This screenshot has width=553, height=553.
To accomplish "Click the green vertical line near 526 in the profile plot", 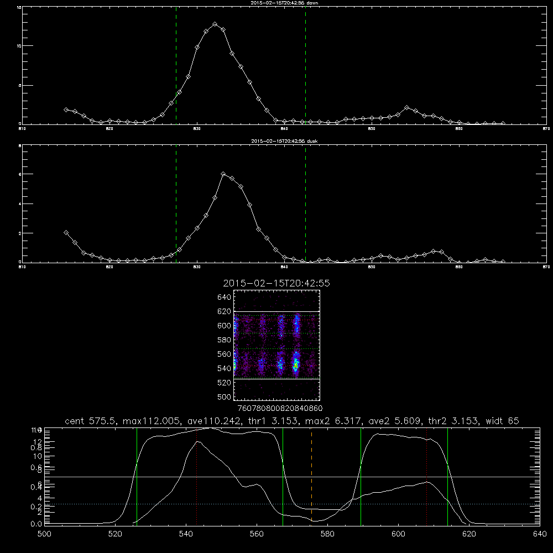I will tap(137, 476).
